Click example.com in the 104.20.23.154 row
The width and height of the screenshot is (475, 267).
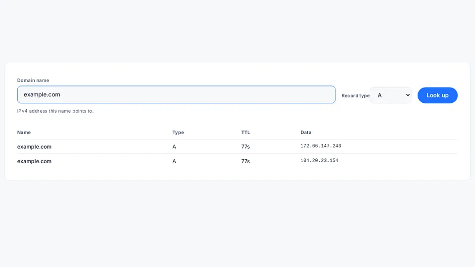coord(34,161)
